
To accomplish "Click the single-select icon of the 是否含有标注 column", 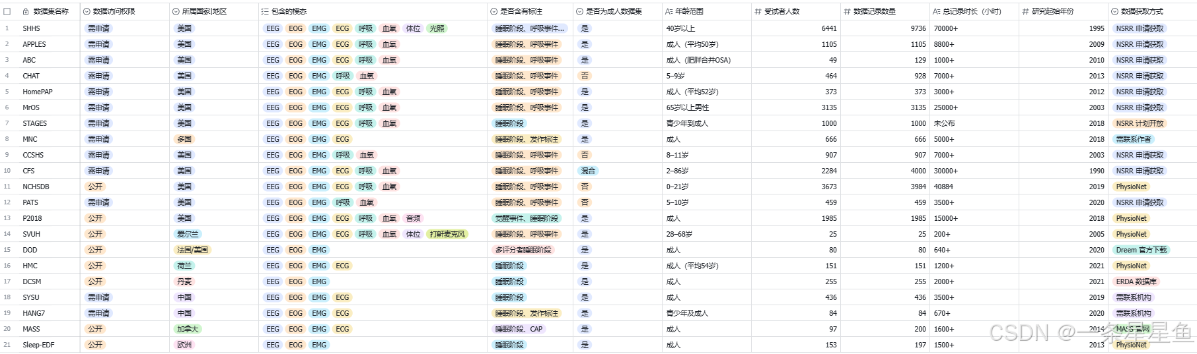I will (x=494, y=11).
